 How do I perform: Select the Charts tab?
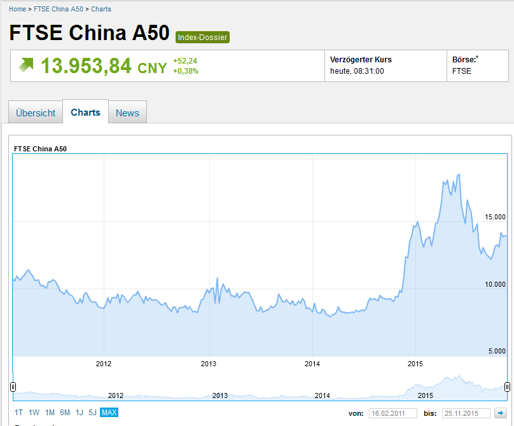coord(85,112)
